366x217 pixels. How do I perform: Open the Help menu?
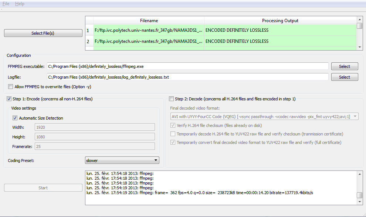click(x=20, y=4)
